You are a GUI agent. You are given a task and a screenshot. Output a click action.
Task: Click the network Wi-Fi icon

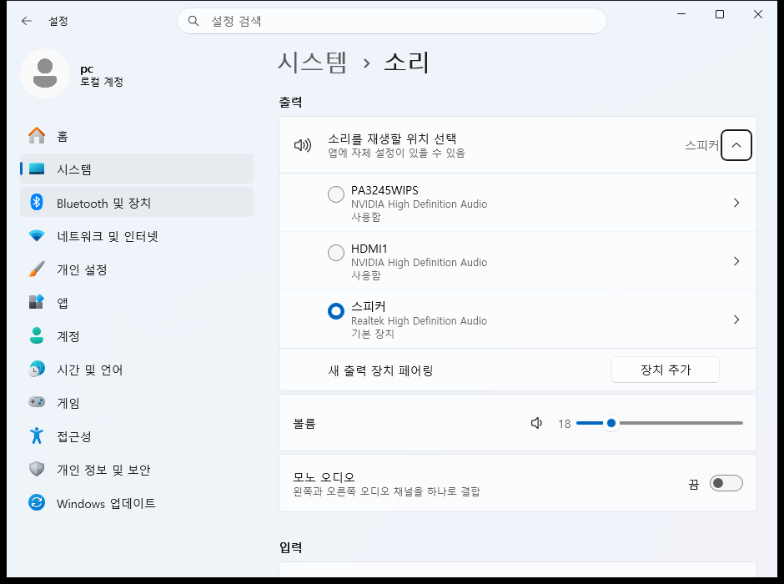[x=37, y=235]
